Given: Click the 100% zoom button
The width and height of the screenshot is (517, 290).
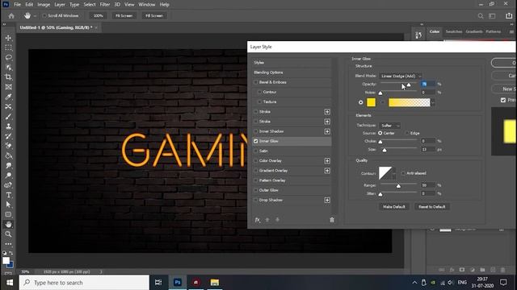Looking at the screenshot, I should (99, 16).
